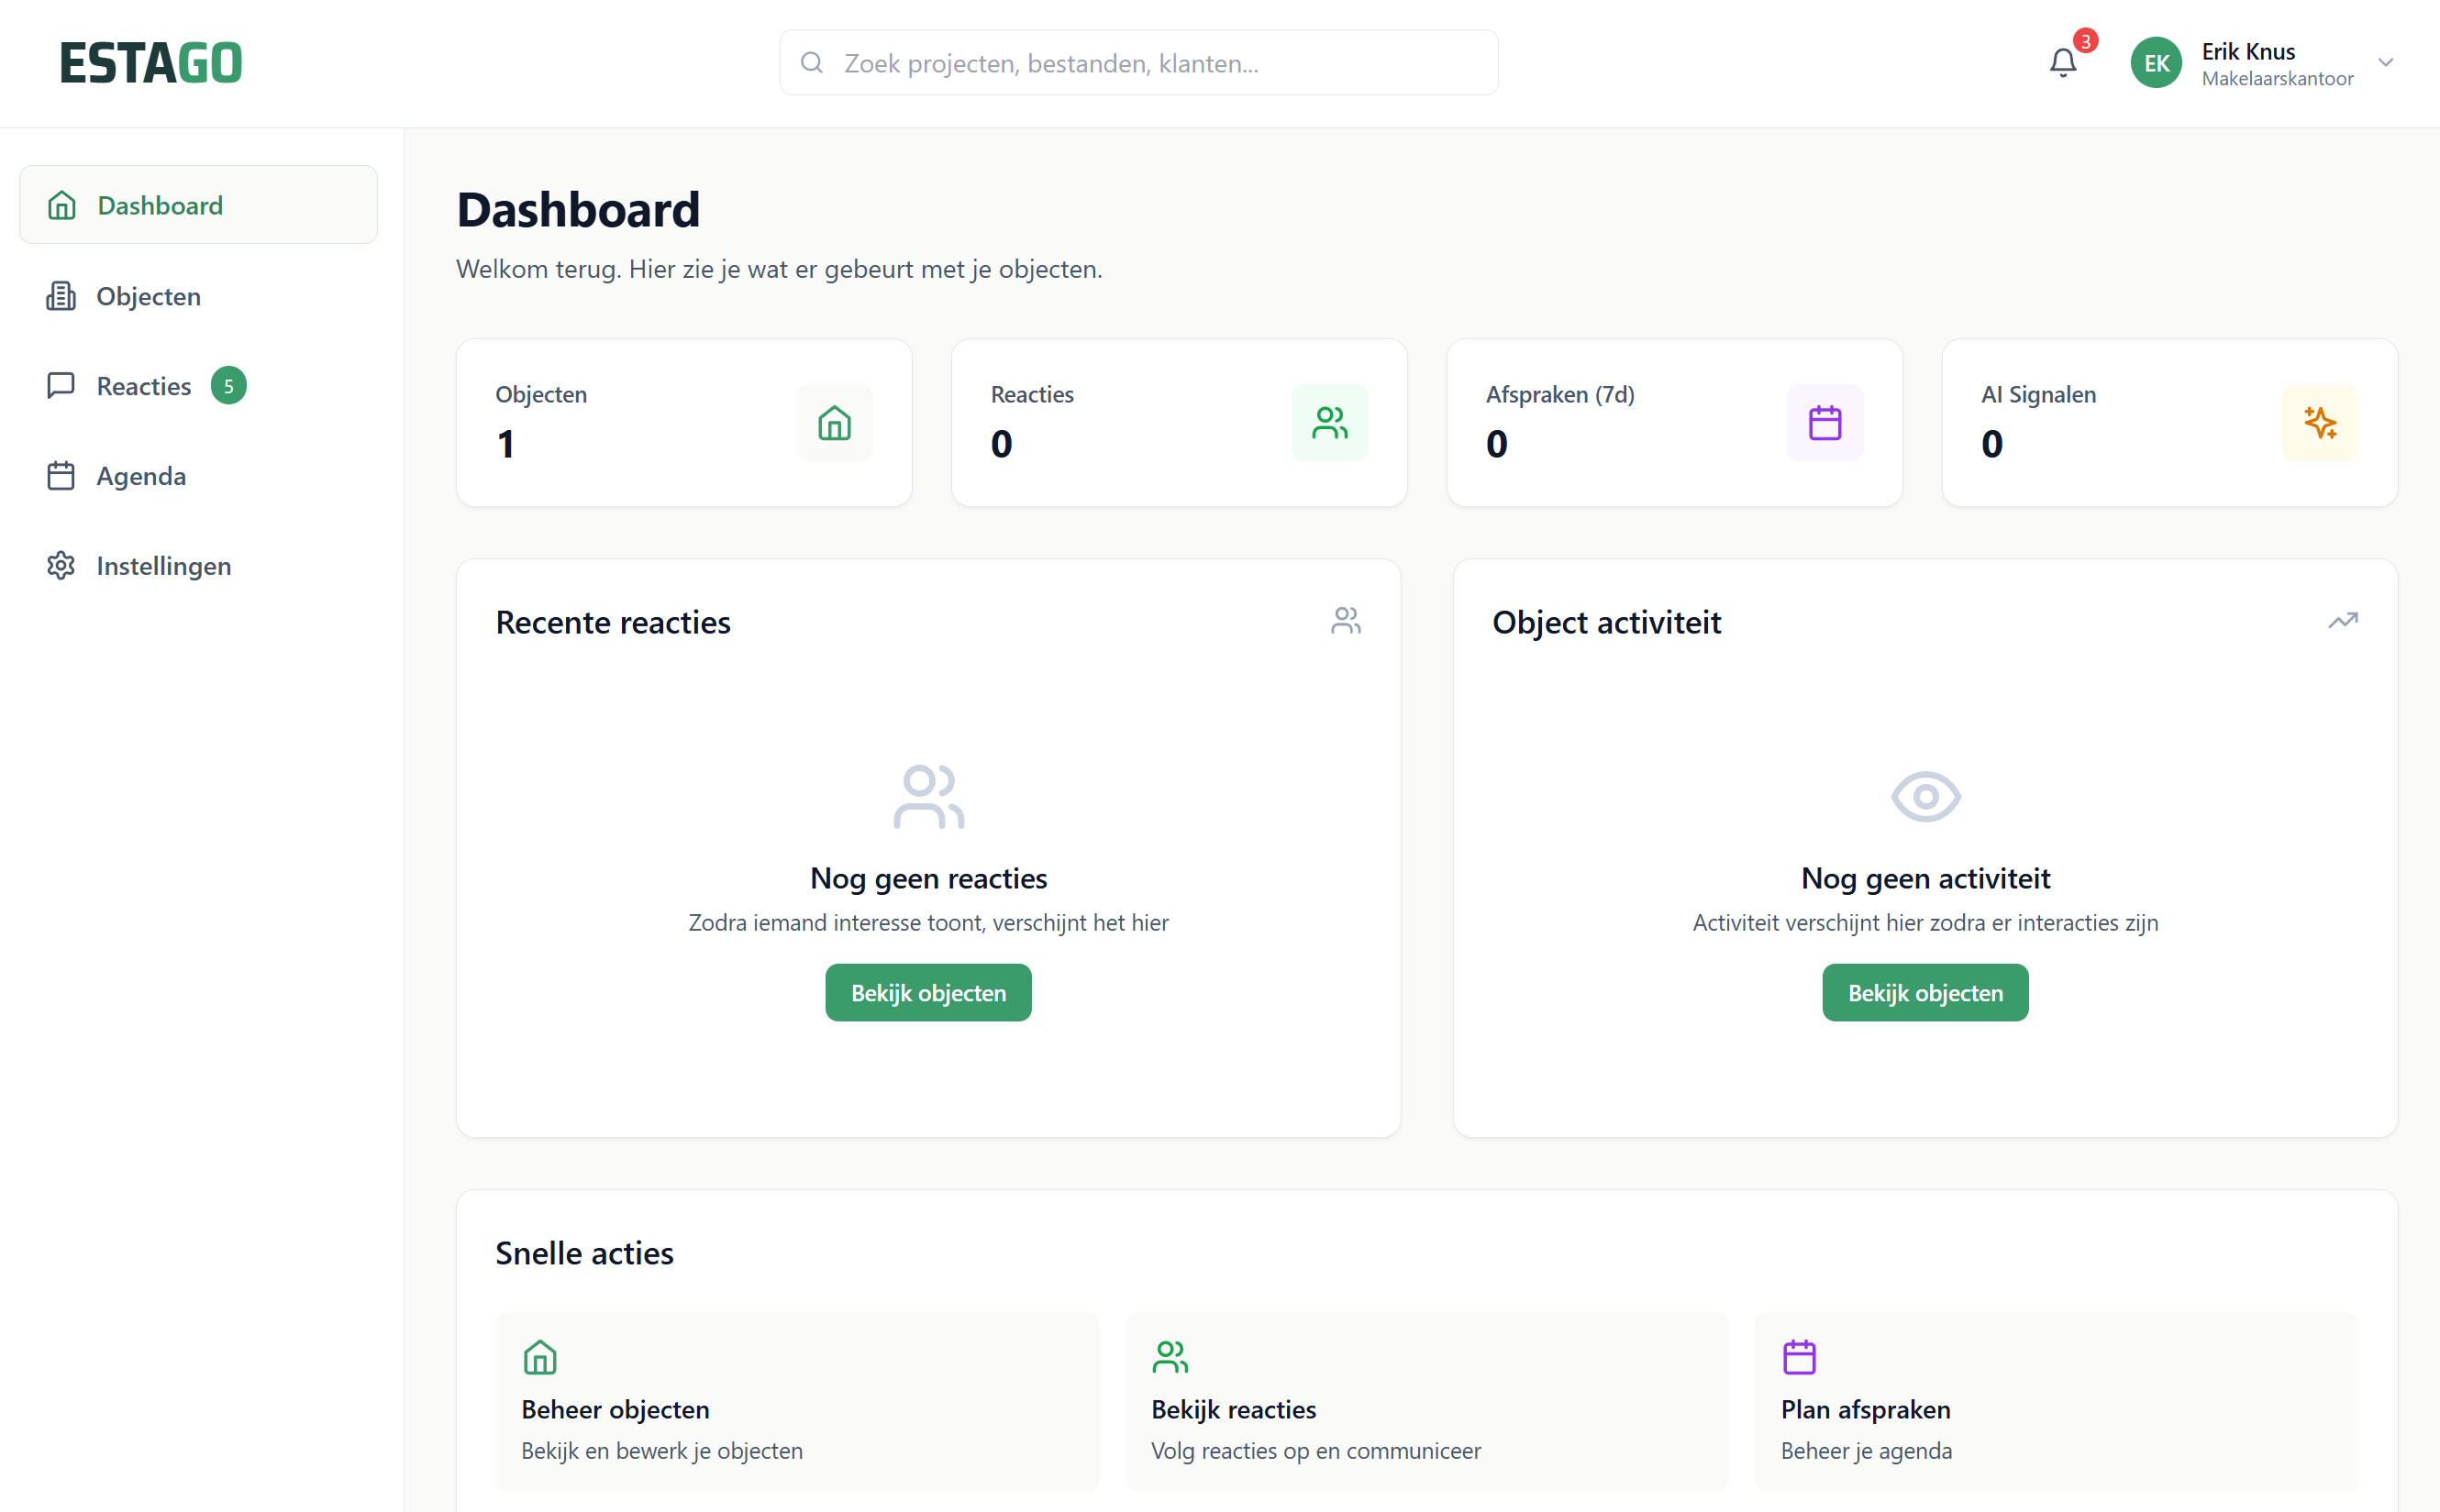Click the house icon above Beheer objecten
This screenshot has height=1512, width=2440.
pos(540,1357)
